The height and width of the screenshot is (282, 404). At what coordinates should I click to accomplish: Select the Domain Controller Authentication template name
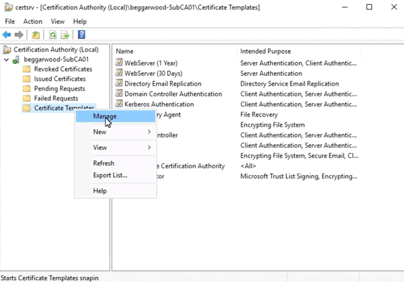173,94
